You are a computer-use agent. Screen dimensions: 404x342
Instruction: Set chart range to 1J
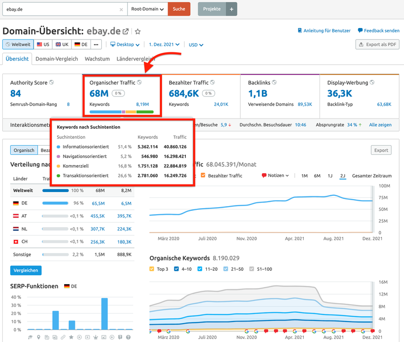(x=330, y=176)
